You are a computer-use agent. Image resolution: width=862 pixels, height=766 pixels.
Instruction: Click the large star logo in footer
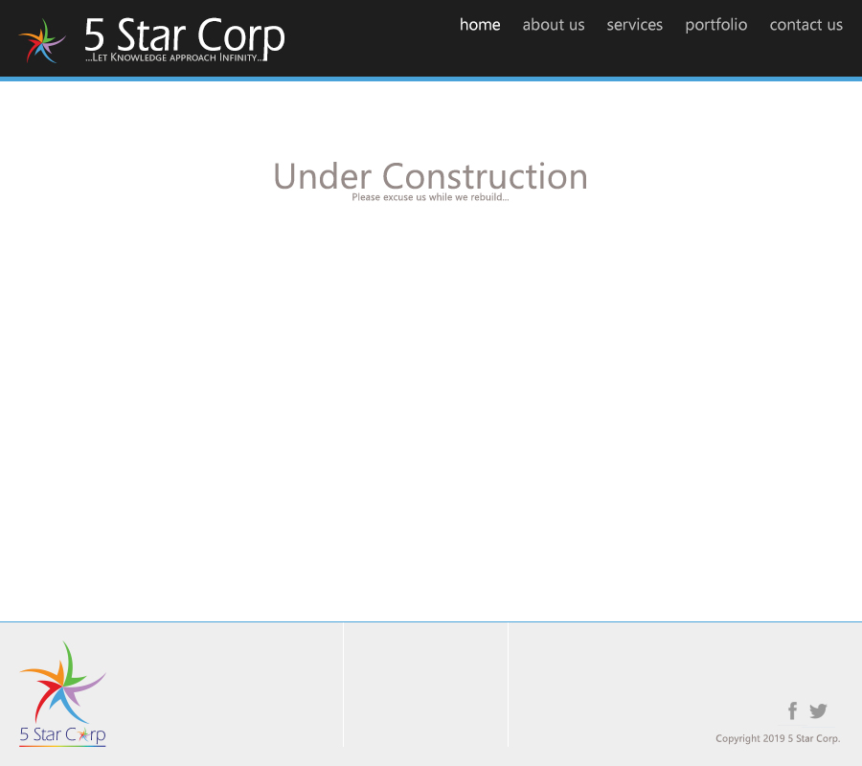(x=62, y=682)
